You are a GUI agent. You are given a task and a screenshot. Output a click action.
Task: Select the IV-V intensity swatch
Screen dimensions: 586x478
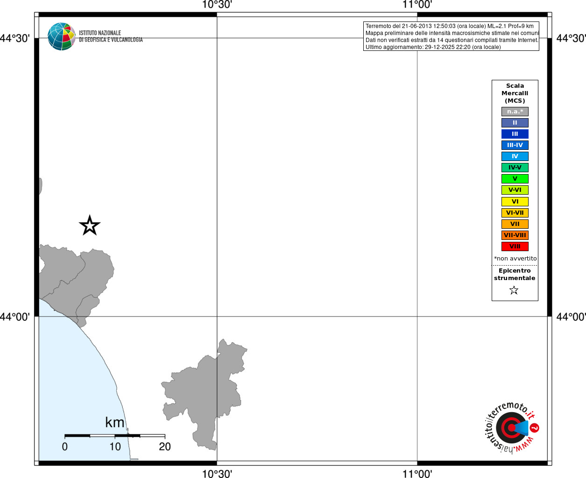[515, 168]
